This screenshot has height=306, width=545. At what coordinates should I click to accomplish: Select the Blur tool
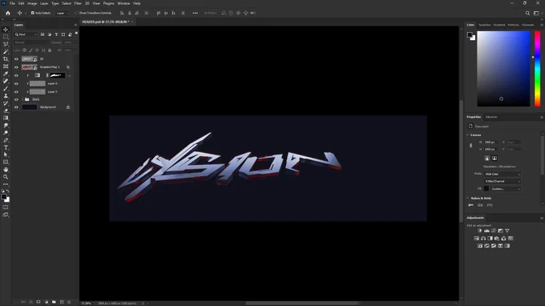(x=6, y=126)
